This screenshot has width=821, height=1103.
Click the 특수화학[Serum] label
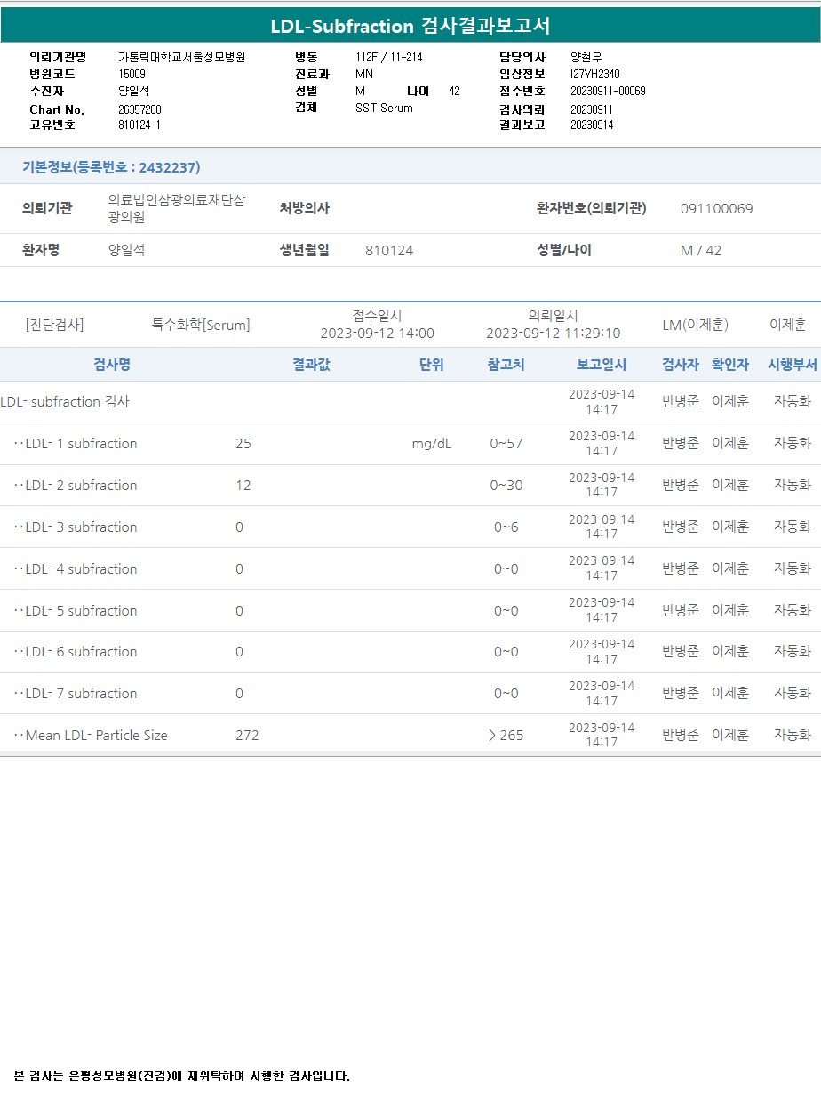[201, 326]
